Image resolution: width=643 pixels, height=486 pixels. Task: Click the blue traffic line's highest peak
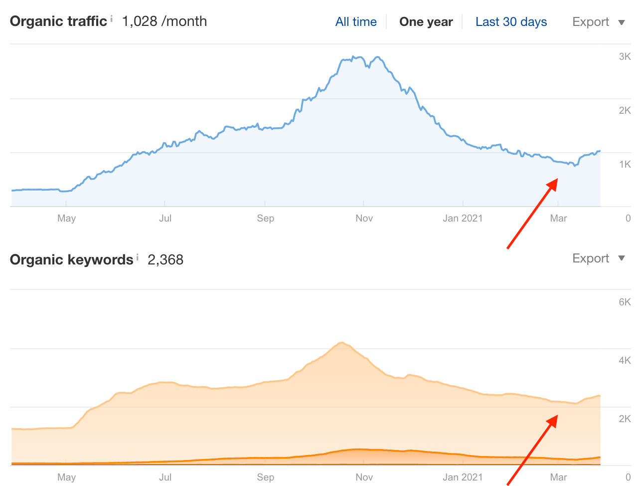tap(353, 57)
